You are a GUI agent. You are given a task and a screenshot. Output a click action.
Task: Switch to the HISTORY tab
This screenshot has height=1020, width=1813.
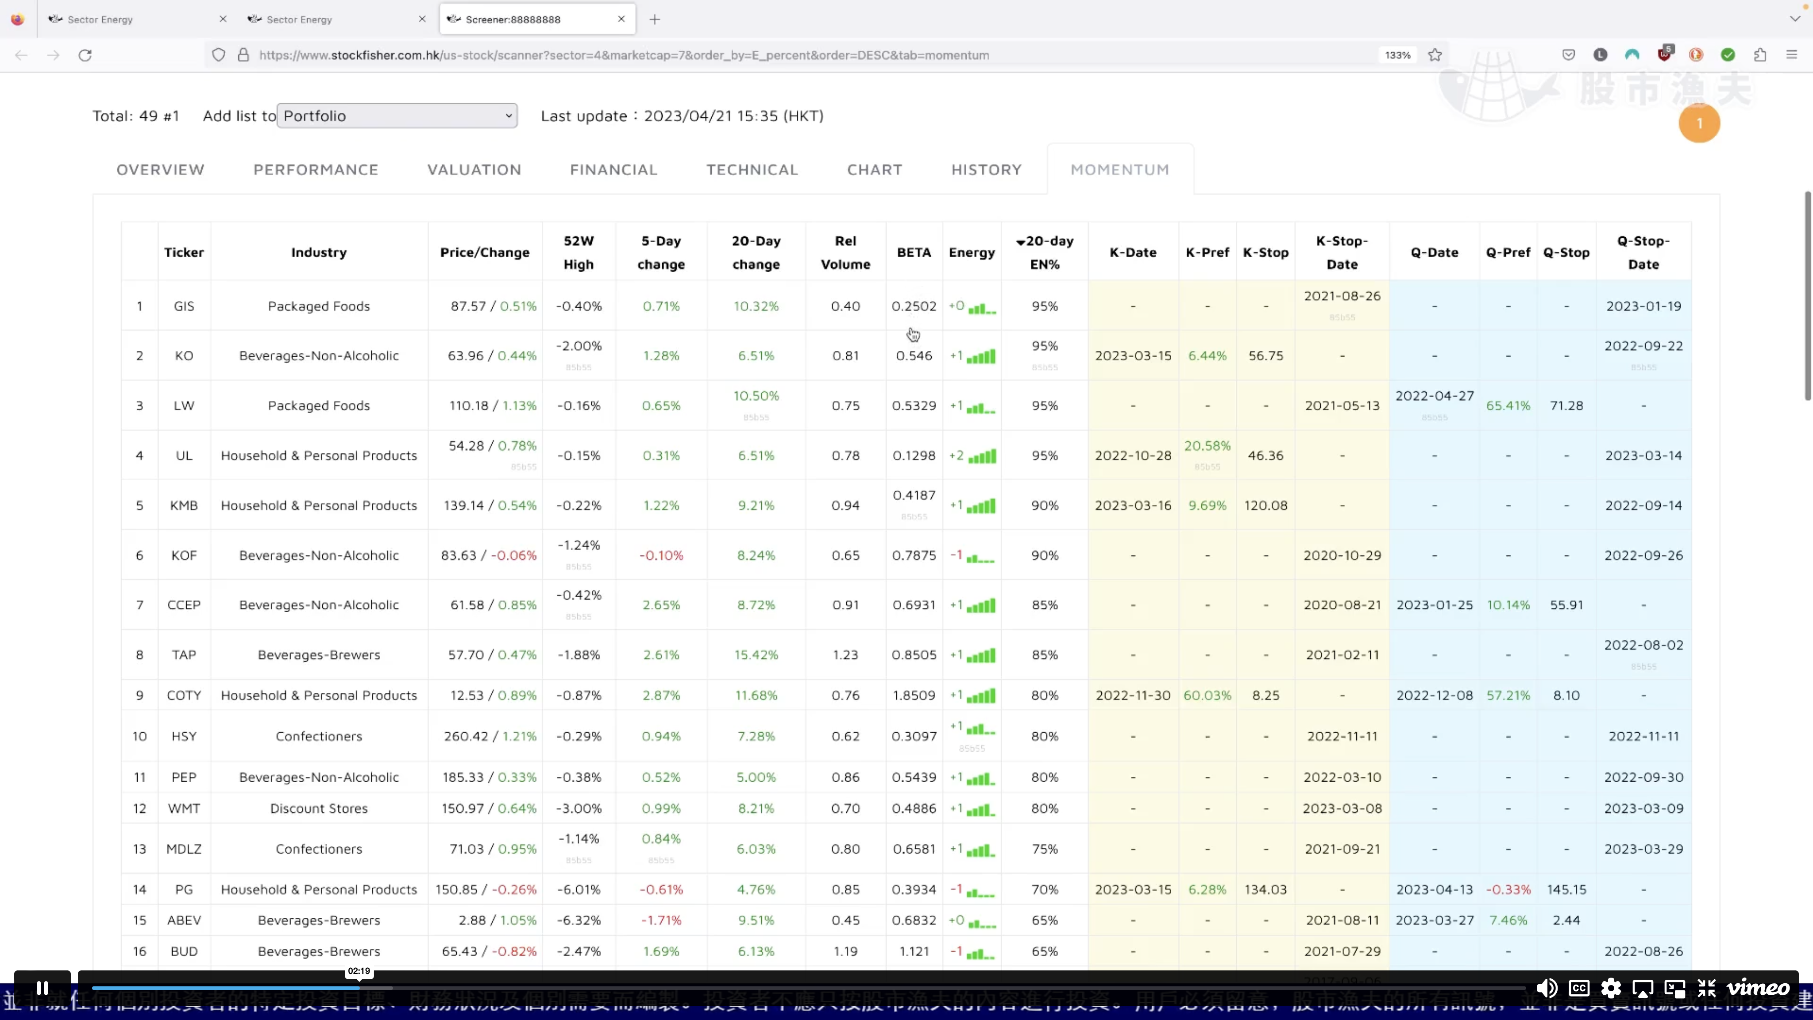point(987,170)
